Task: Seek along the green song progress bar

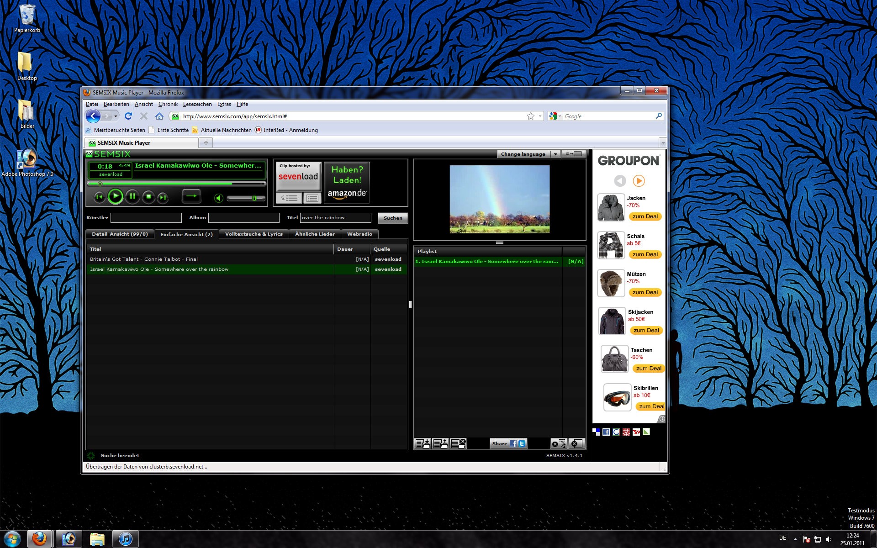Action: click(176, 184)
